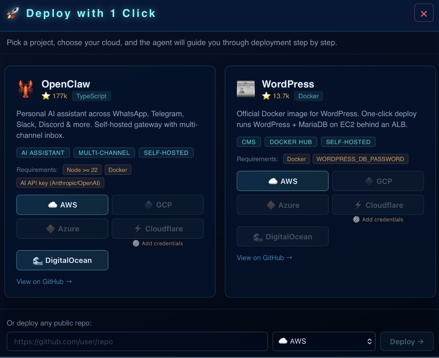
Task: Close the Deploy with 1 Click dialog
Action: pos(424,13)
